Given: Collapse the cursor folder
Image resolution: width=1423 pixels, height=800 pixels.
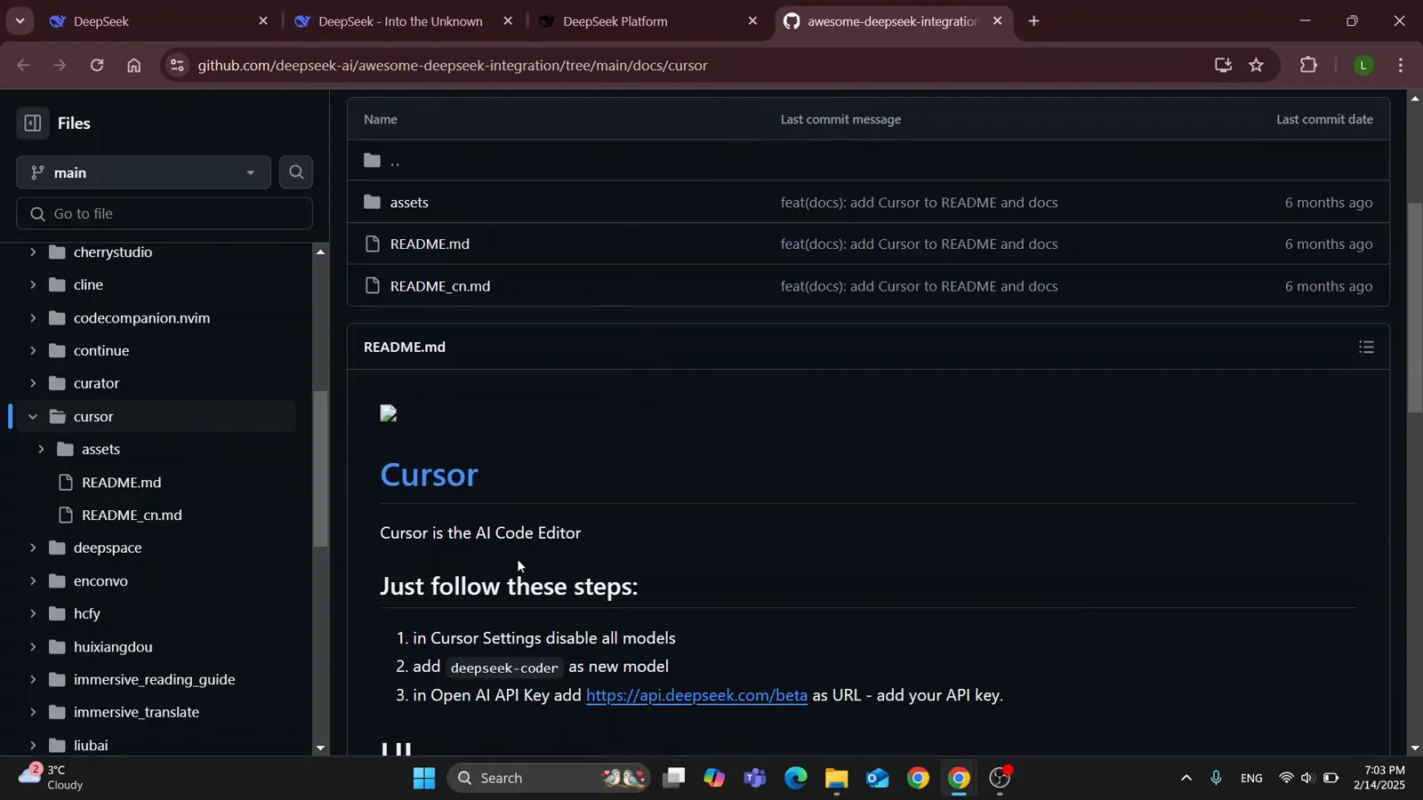Looking at the screenshot, I should [33, 417].
